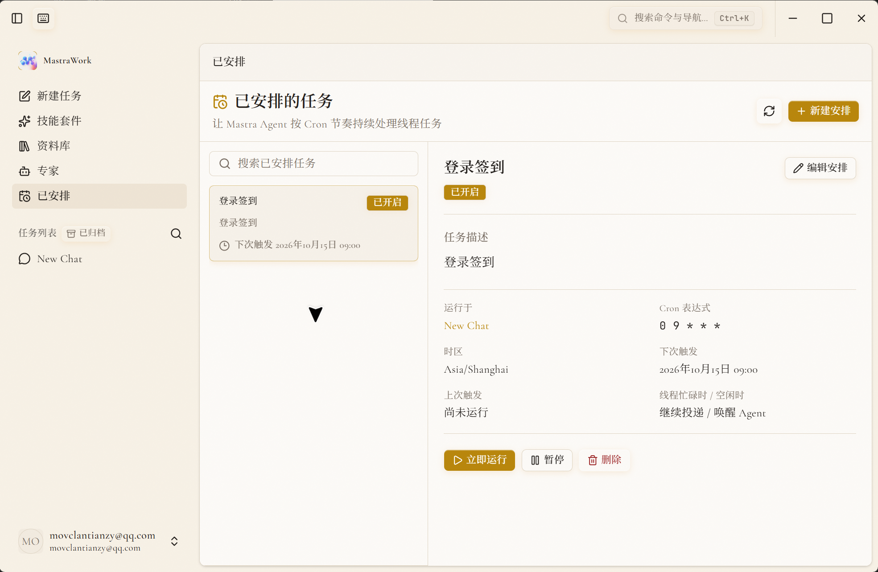
Task: Toggle the sidebar panel icon
Action: click(17, 18)
